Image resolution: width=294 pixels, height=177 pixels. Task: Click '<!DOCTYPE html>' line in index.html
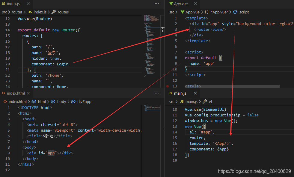pos(35,108)
